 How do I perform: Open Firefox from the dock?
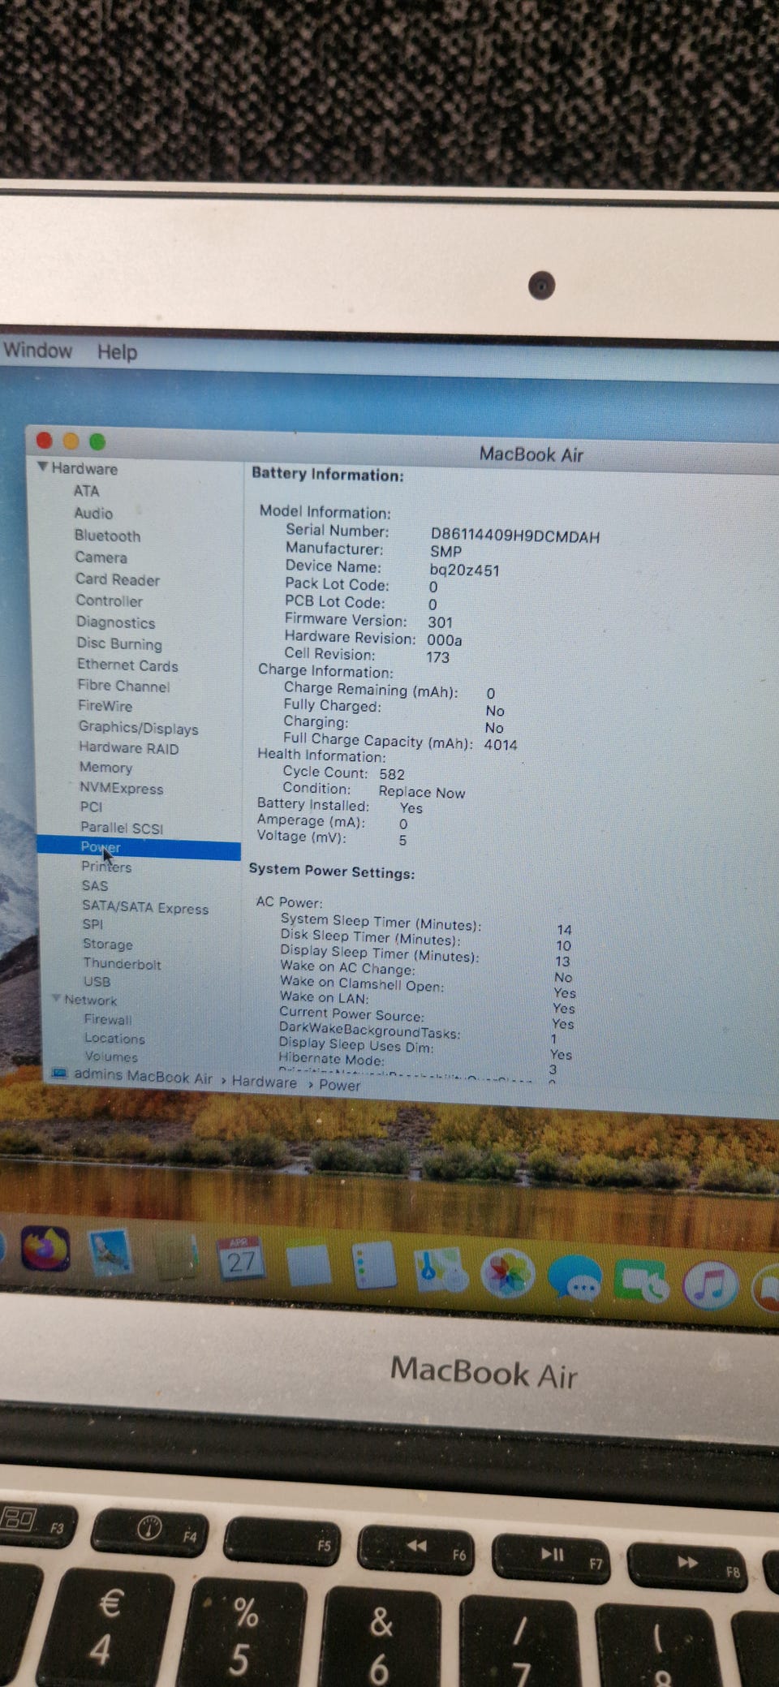click(x=45, y=1248)
